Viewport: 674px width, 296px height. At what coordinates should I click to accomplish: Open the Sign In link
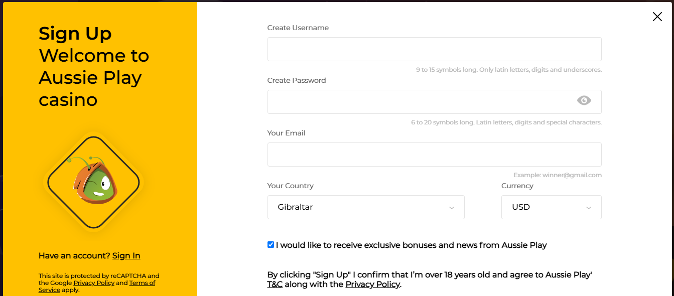click(x=126, y=256)
